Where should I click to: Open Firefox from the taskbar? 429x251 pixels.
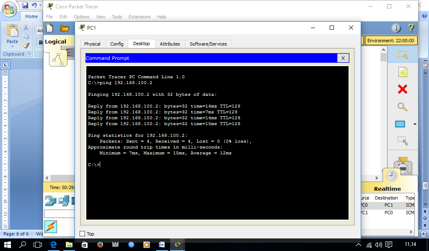tap(100, 244)
